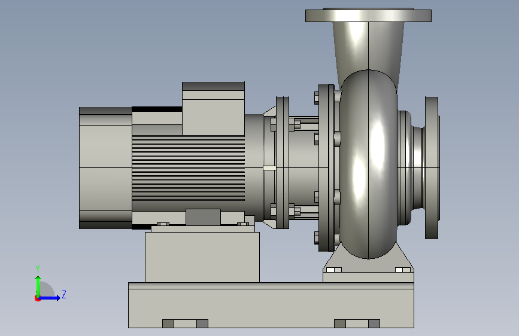Select the large bolted flange behind the volute
Screen dimensions: 519x336
(326, 167)
